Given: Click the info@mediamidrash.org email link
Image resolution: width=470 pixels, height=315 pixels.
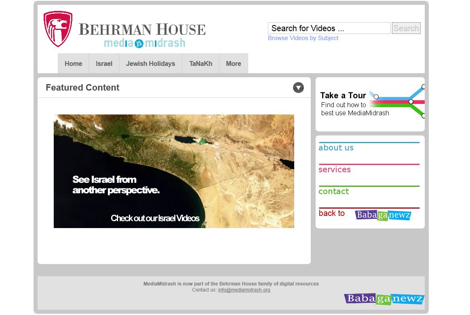Looking at the screenshot, I should (244, 290).
